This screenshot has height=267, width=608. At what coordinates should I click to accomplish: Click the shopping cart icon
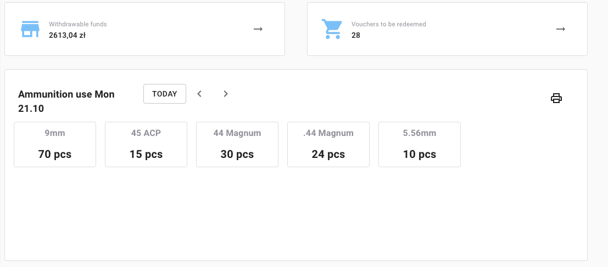[x=331, y=29]
